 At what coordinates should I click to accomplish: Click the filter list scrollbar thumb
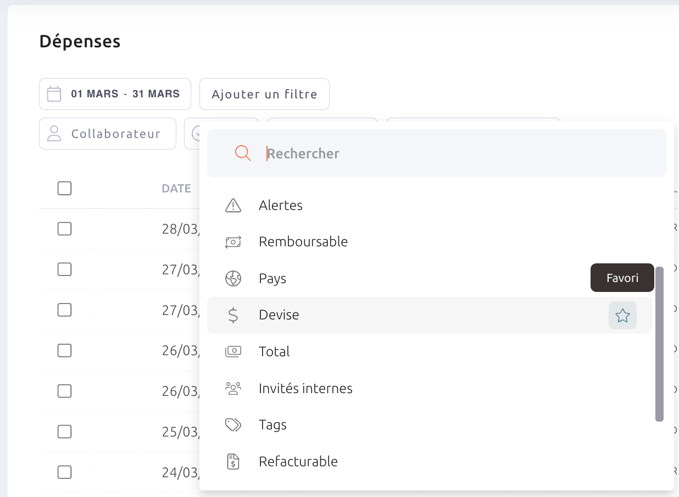coord(660,344)
